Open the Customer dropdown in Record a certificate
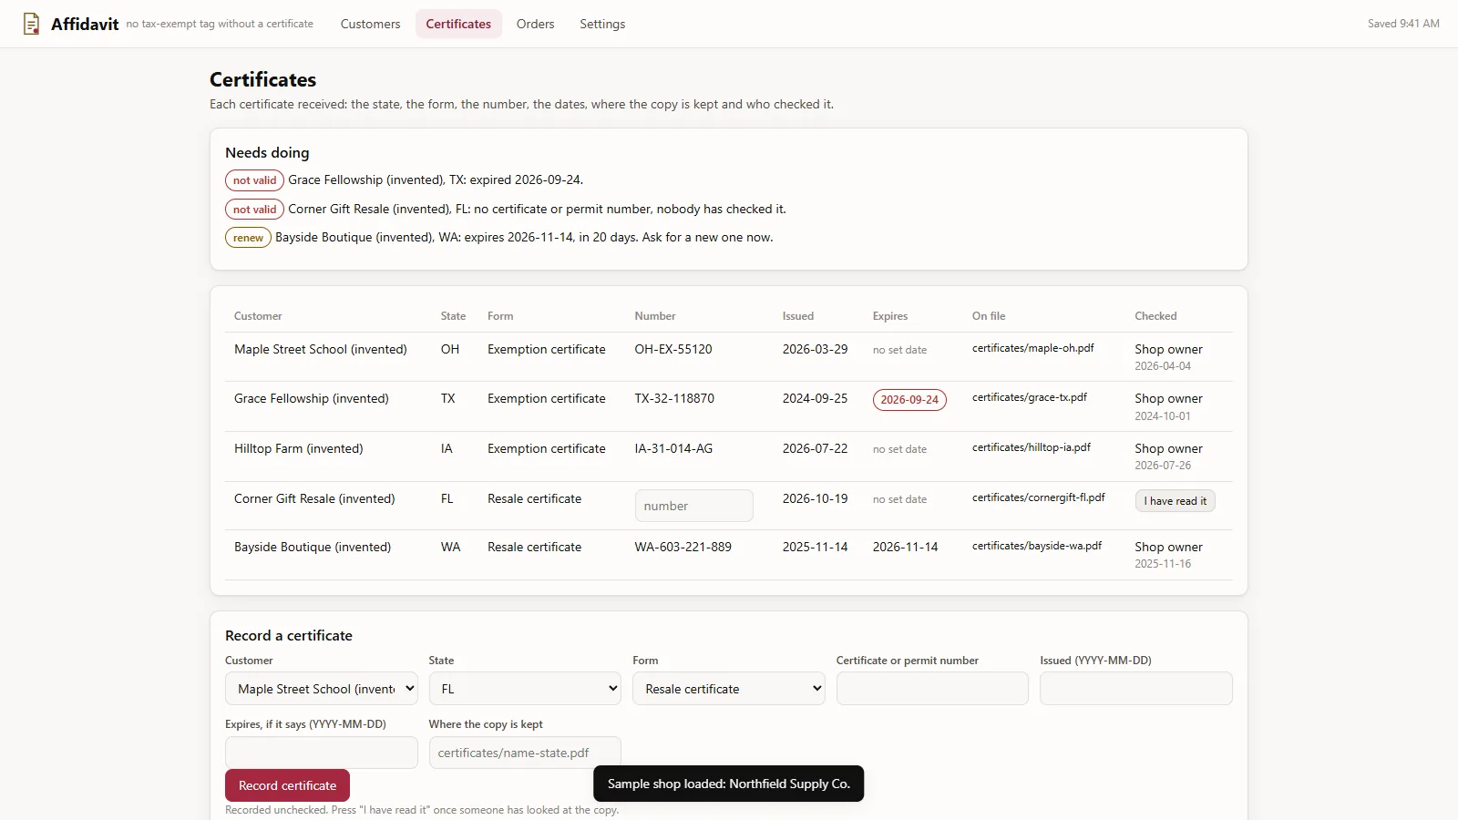This screenshot has width=1458, height=820. 321,689
